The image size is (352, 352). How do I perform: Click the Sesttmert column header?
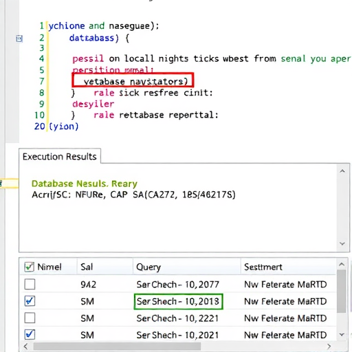tap(263, 267)
